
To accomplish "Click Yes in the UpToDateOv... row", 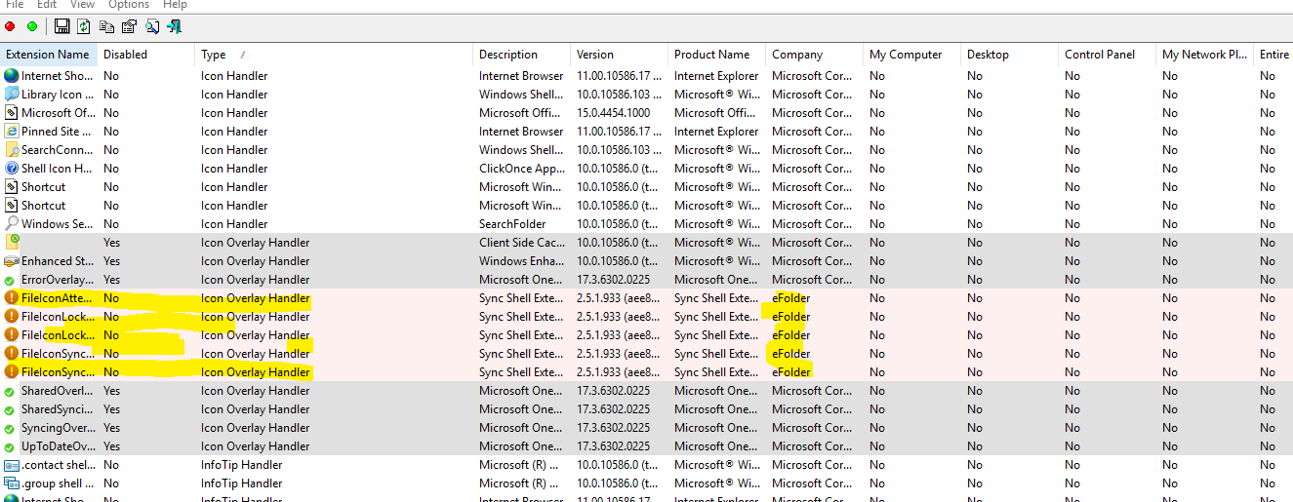I will (112, 446).
